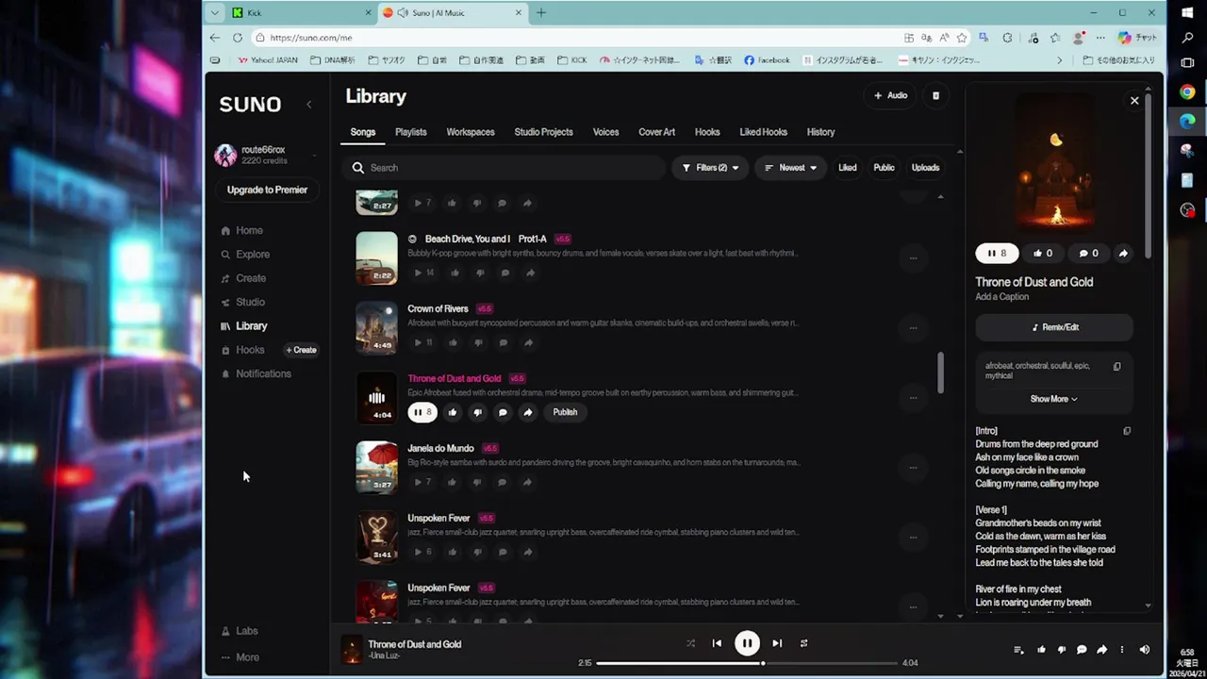
Task: Share song from details panel
Action: [1123, 253]
